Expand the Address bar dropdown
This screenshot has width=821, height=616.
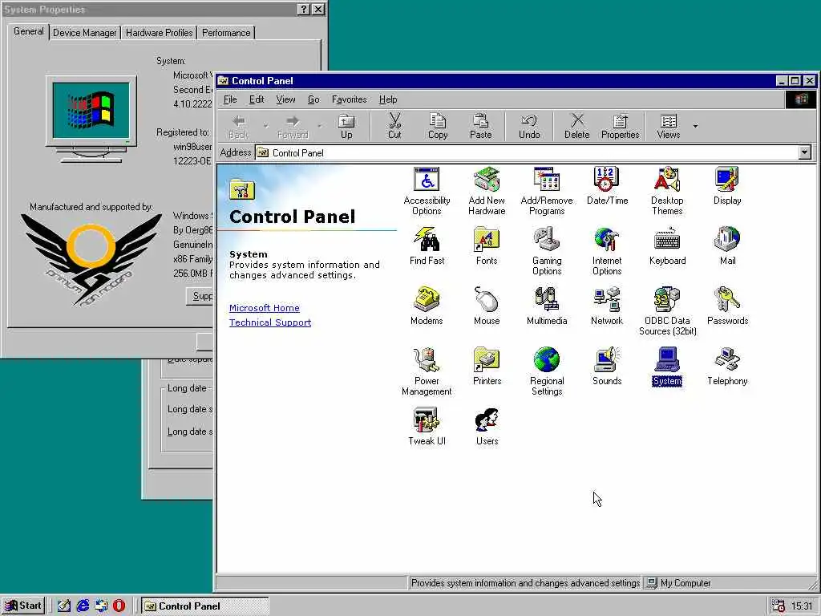coord(805,152)
